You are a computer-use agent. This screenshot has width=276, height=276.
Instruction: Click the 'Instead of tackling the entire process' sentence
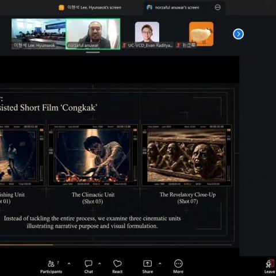(x=92, y=222)
